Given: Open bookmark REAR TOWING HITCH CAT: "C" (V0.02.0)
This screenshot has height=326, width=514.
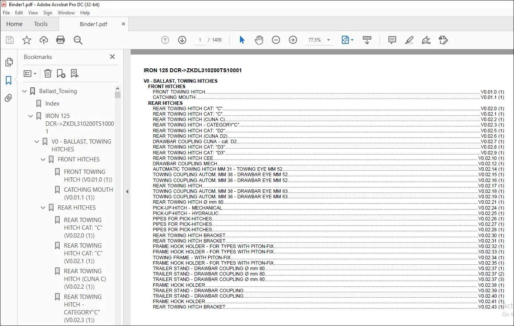Looking at the screenshot, I should (x=83, y=228).
